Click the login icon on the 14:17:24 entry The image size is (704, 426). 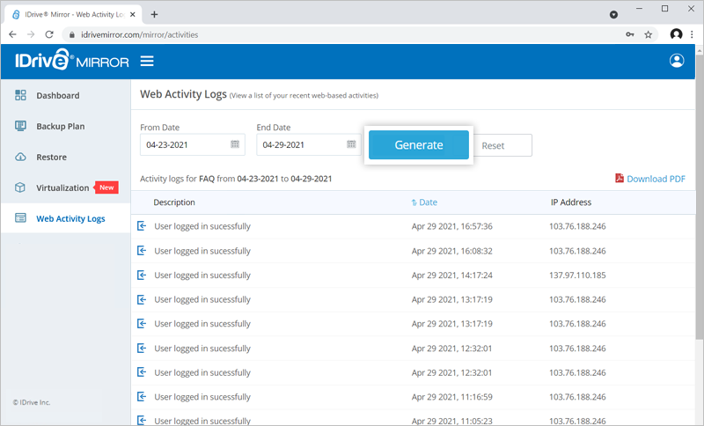tap(142, 275)
